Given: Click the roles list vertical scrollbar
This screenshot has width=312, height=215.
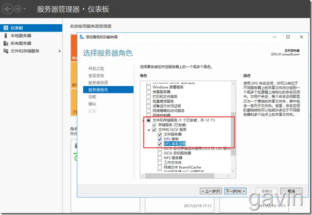Looking at the screenshot, I should click(x=233, y=127).
